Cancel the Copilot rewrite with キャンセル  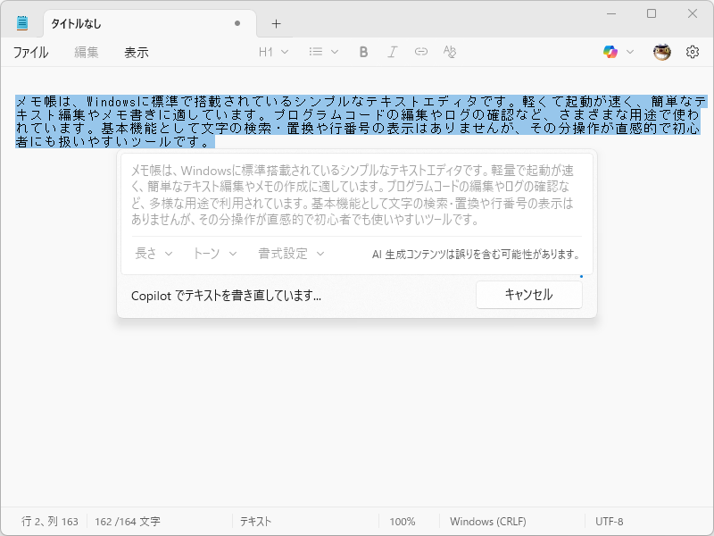coord(528,294)
